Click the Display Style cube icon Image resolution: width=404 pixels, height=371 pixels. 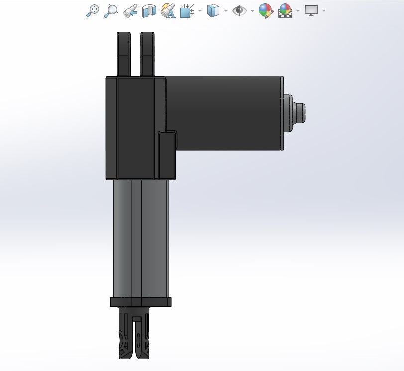point(213,11)
